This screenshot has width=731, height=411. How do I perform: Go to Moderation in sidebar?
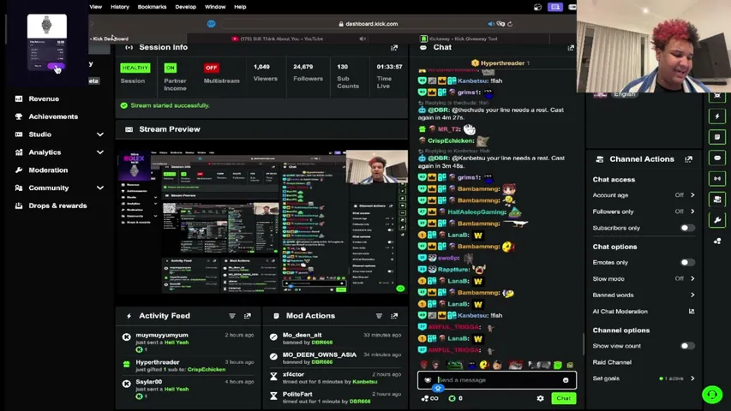[x=48, y=170]
